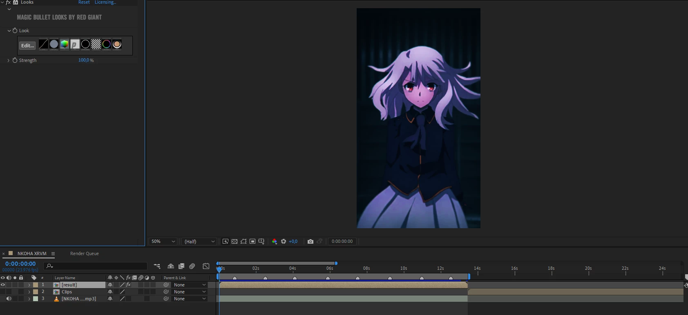Toggle stopwatch for Look property
688x315 pixels.
click(x=15, y=31)
